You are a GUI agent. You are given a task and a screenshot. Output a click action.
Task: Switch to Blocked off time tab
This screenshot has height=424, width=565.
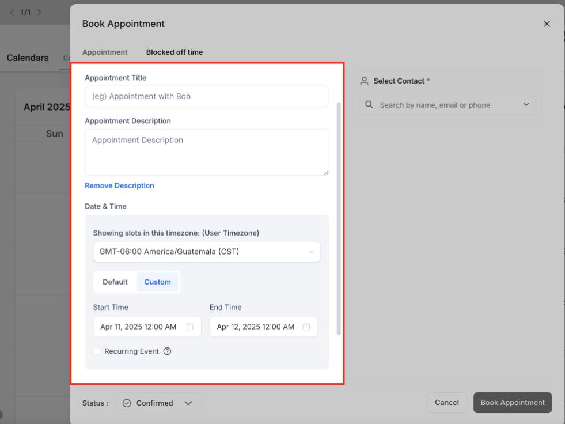pos(174,52)
